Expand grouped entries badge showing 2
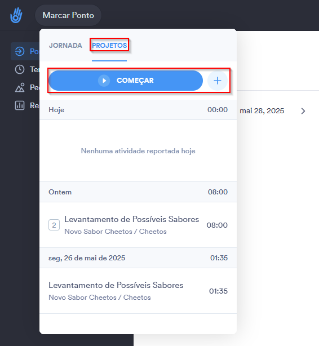This screenshot has height=346, width=319. (54, 225)
